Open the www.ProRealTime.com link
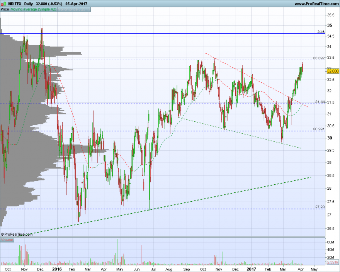 click(x=316, y=4)
